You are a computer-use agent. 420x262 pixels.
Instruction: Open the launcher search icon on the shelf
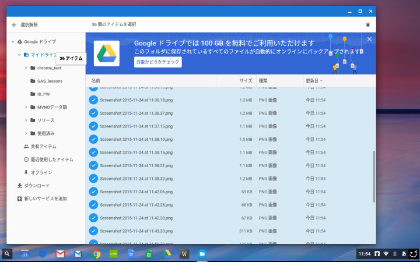pyautogui.click(x=7, y=254)
